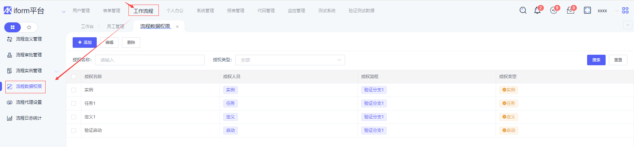Switch to favorites star view in sidebar

point(29,27)
